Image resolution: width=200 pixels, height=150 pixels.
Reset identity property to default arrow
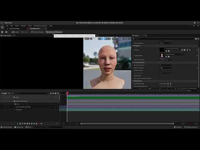point(197,55)
